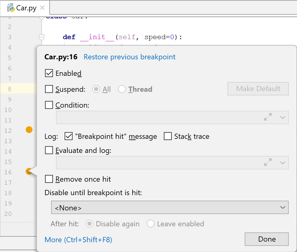297x252 pixels.
Task: Uncheck the "Breakpoint hit" message option
Action: pyautogui.click(x=69, y=136)
